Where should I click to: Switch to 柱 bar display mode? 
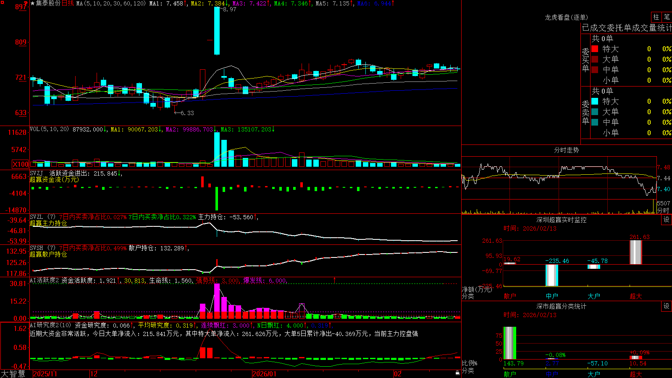(656, 17)
